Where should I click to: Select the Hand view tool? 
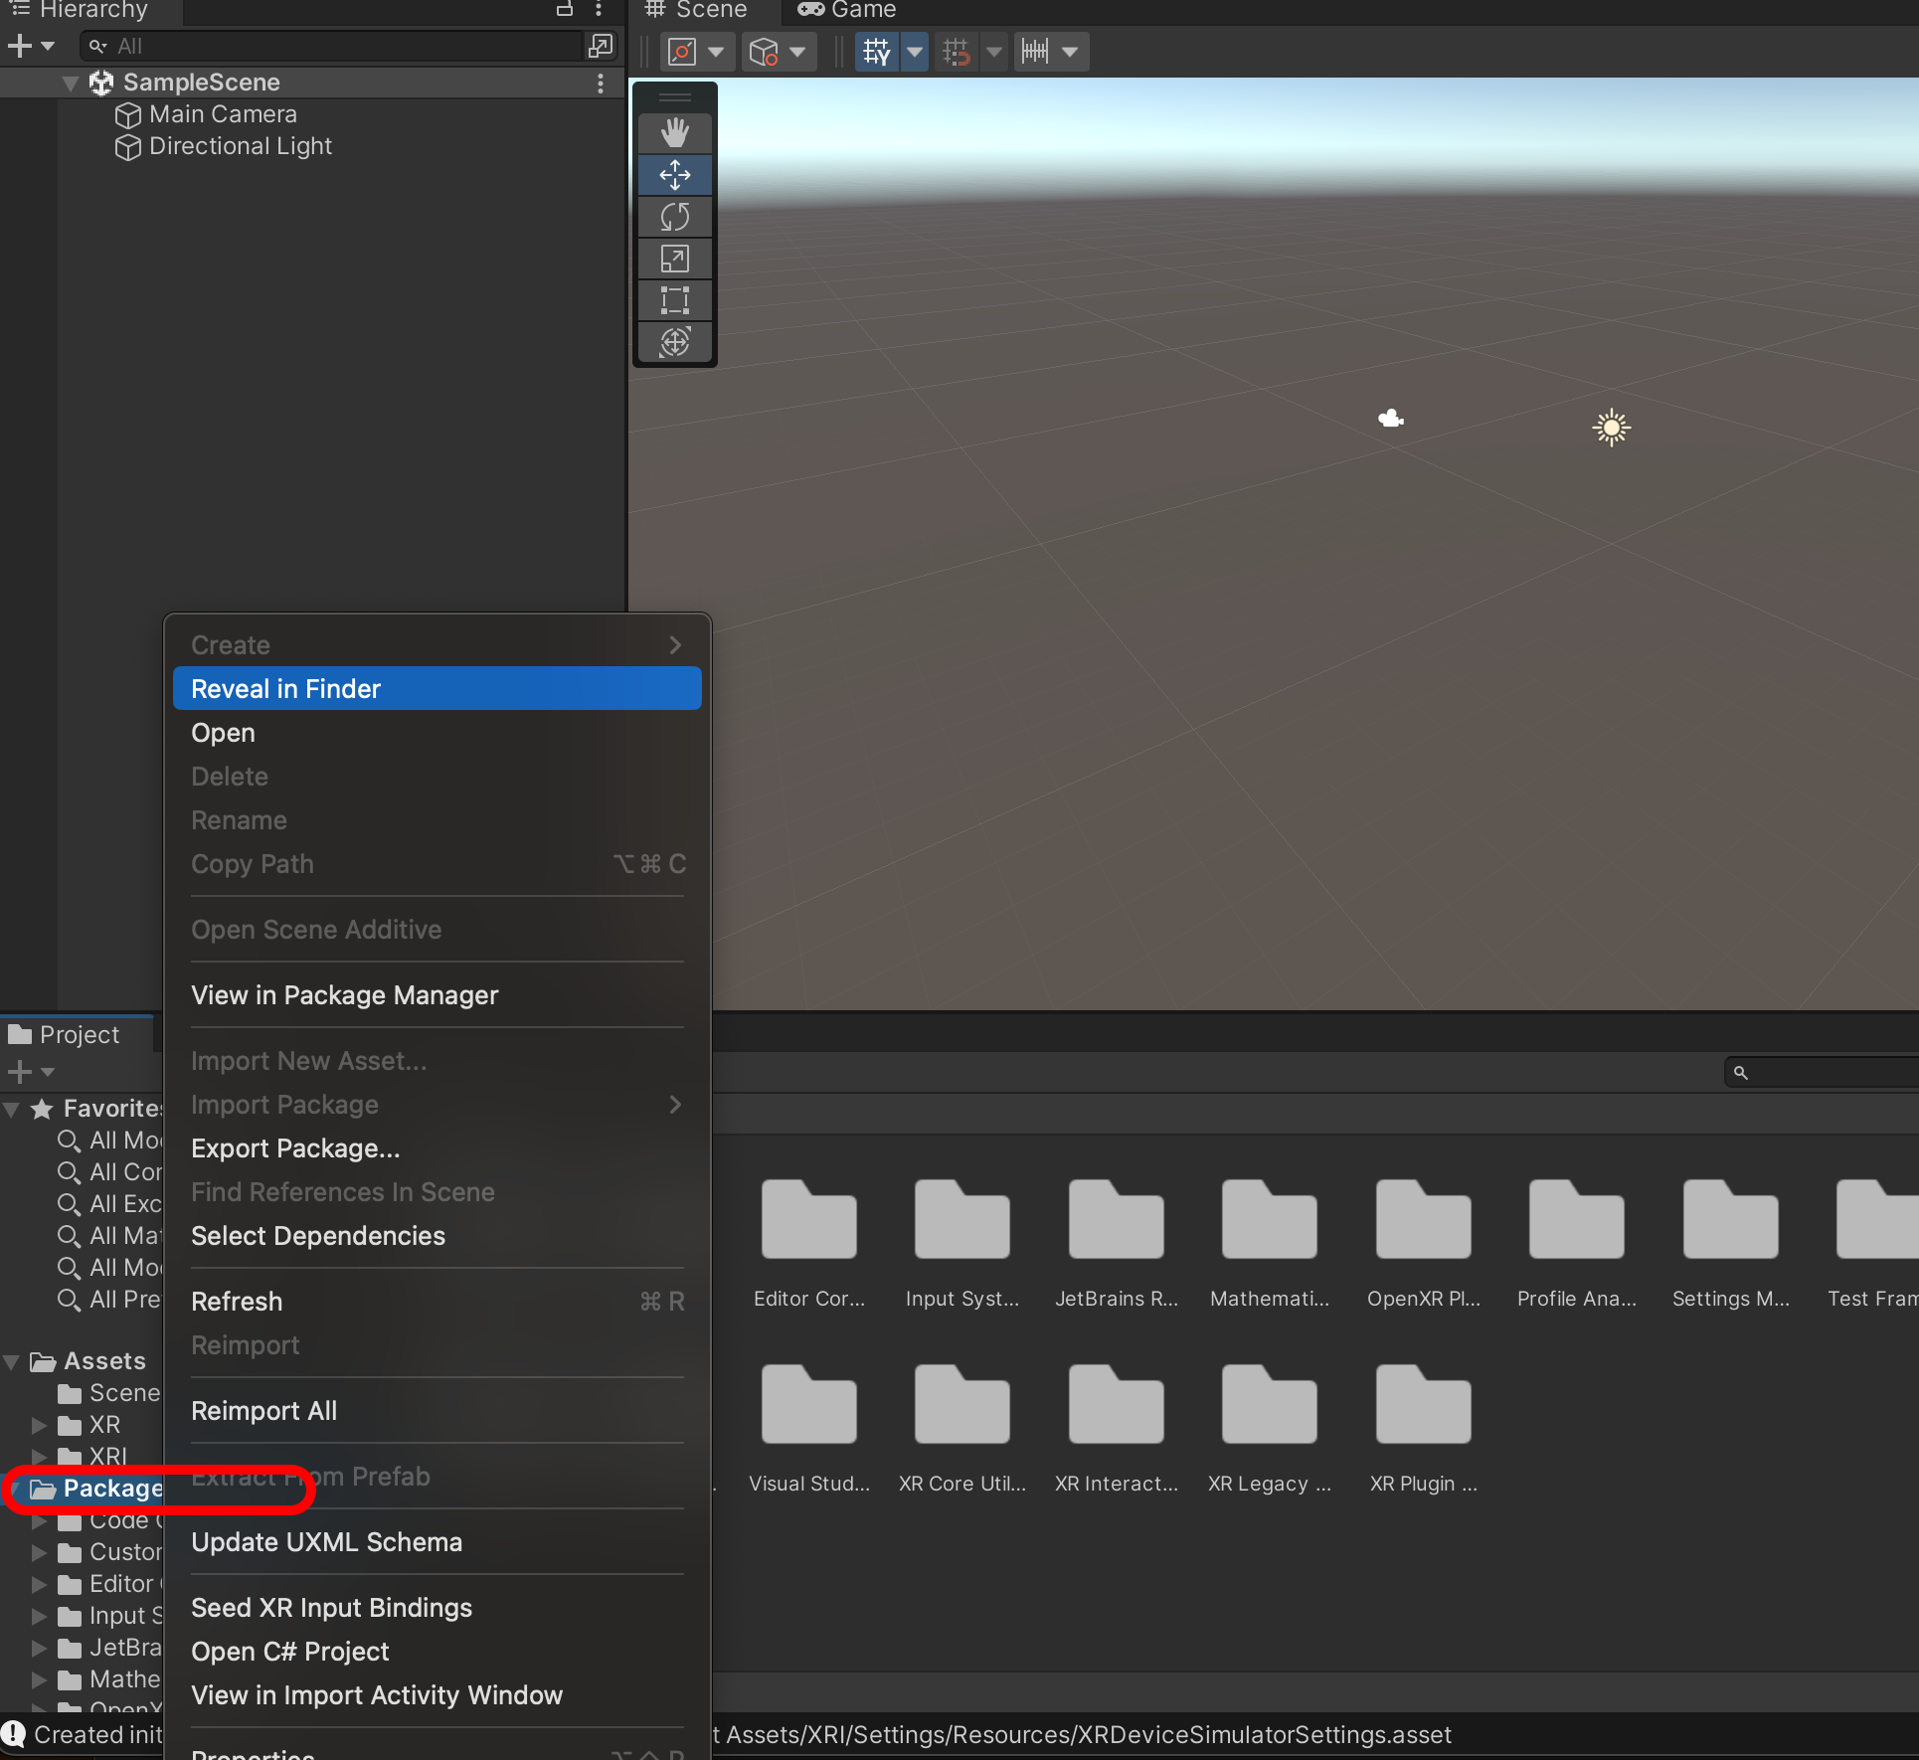pos(674,132)
